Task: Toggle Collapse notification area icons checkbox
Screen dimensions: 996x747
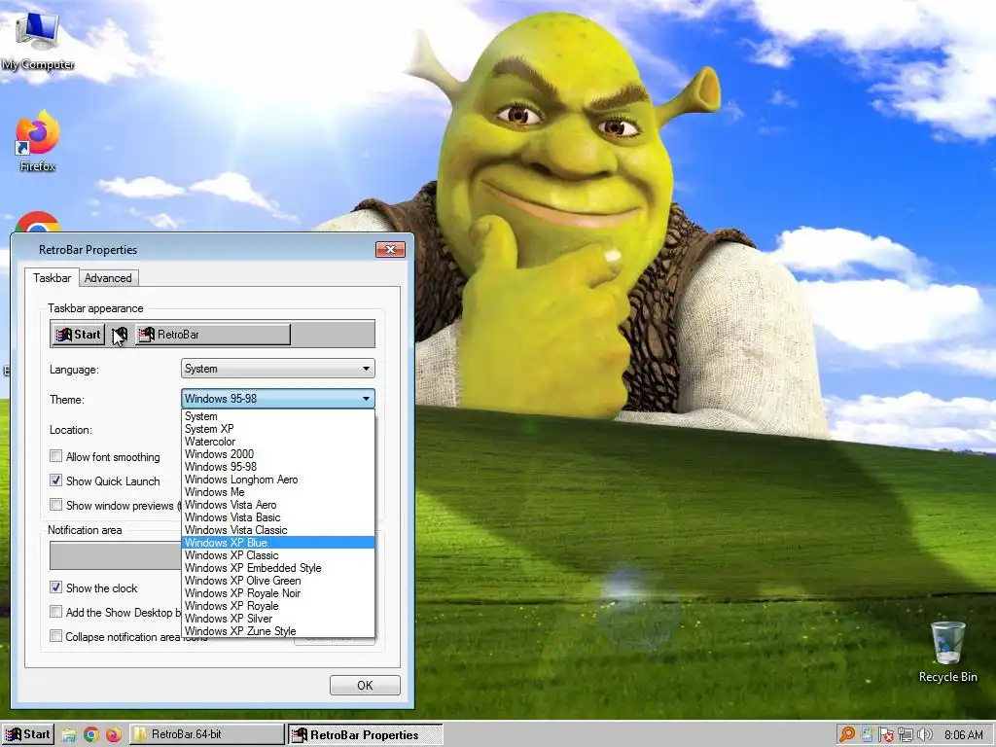Action: click(55, 635)
